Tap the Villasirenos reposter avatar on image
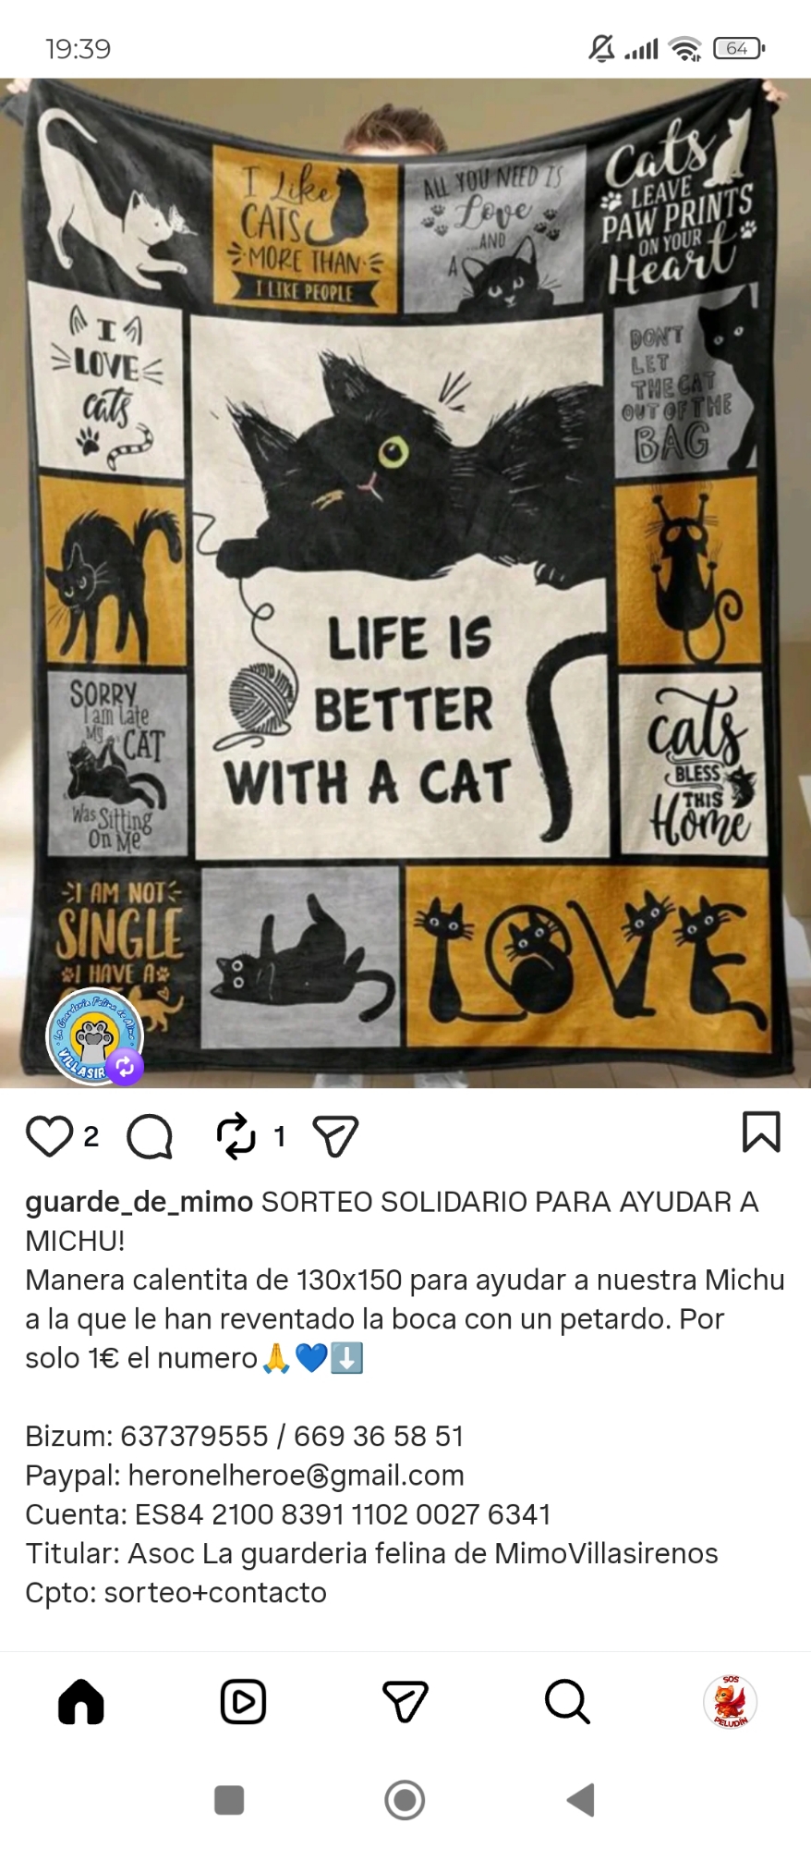Viewport: 811px width, 1849px height. pos(95,1035)
